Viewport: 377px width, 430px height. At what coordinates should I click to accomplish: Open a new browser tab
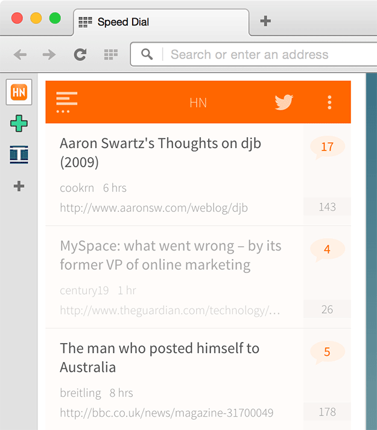pos(265,21)
